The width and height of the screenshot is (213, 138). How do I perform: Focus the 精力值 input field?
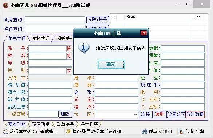50,85
